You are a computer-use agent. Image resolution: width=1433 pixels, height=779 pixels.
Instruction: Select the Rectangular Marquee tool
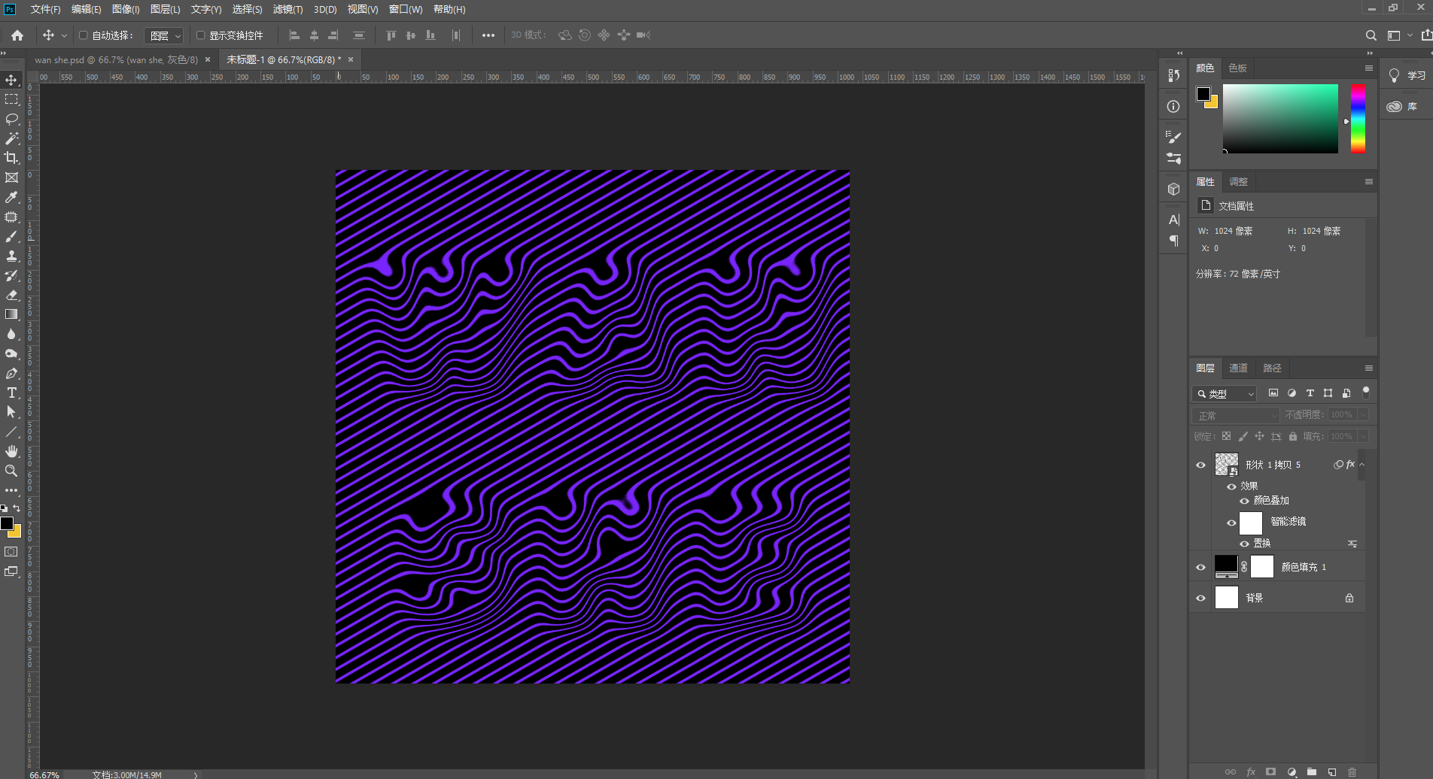pos(11,99)
